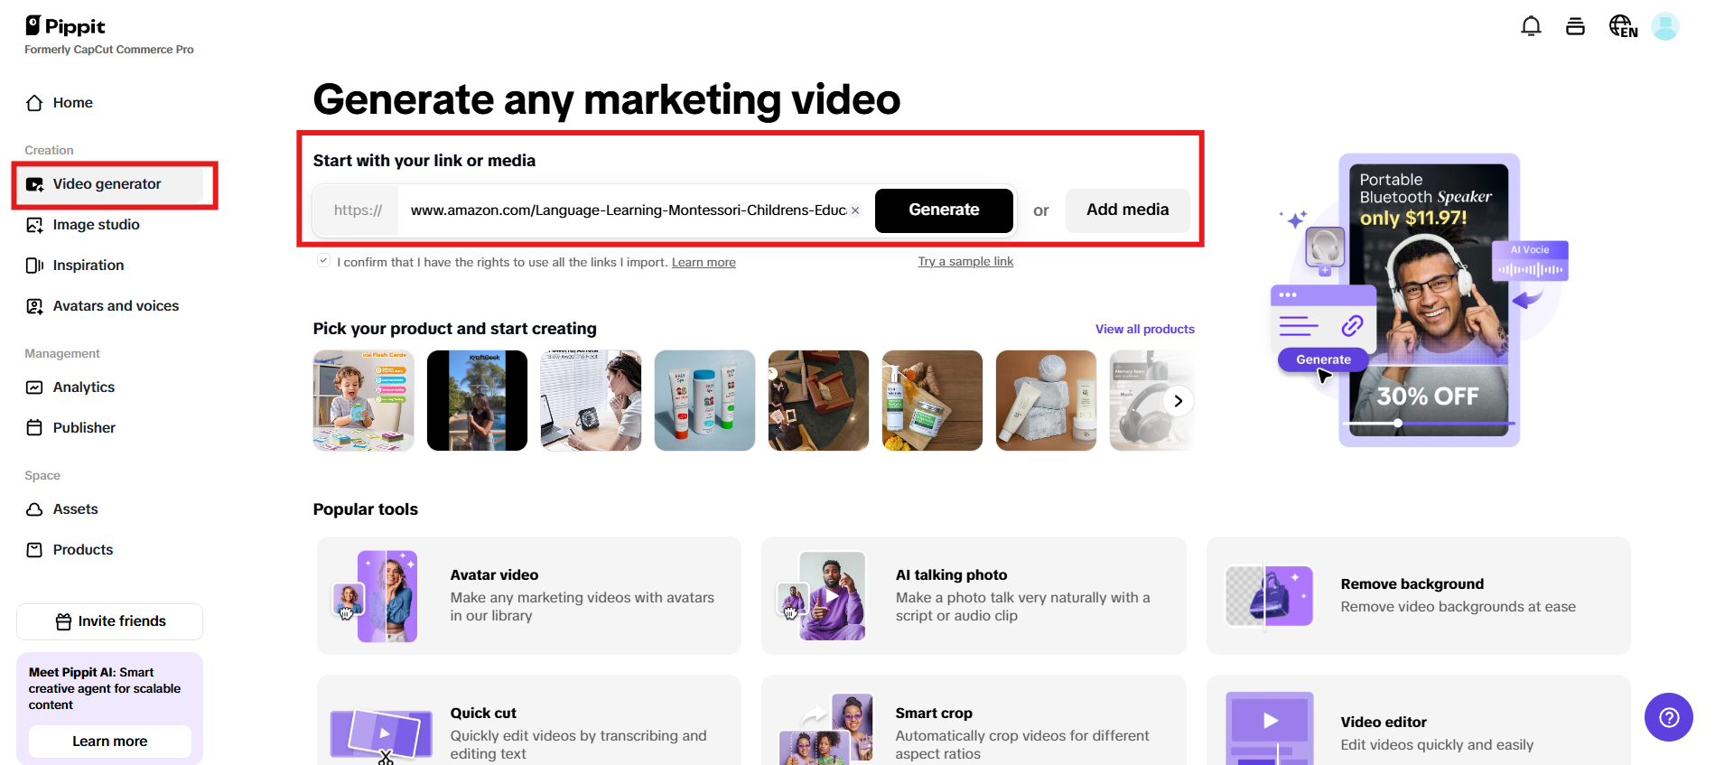Click the Avatar video tool image

coord(375,596)
